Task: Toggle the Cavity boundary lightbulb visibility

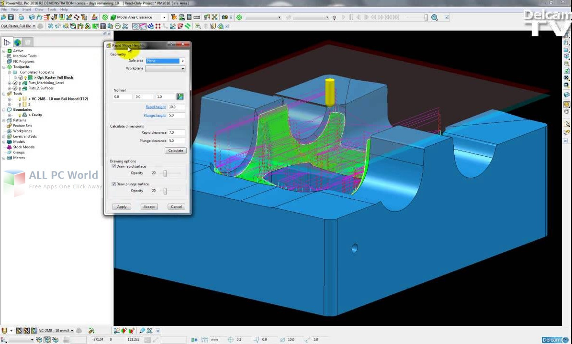Action: 20,115
